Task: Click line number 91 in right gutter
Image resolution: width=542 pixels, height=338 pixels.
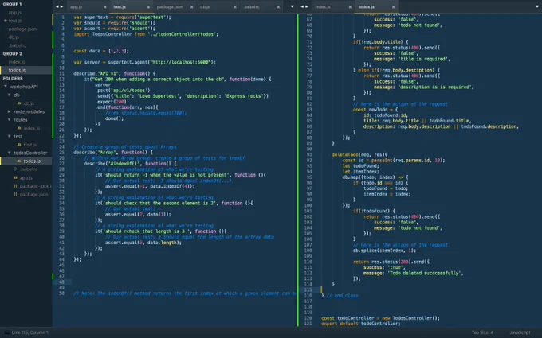Action: (309, 154)
